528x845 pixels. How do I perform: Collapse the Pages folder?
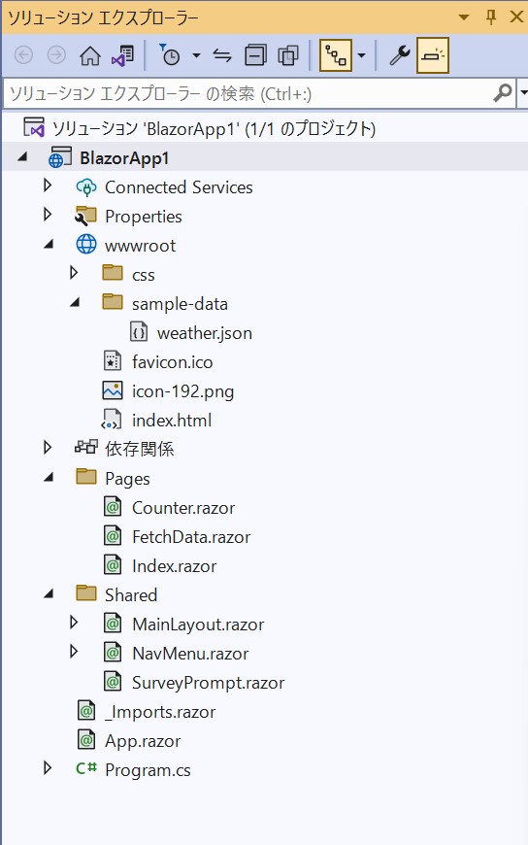[x=49, y=478]
